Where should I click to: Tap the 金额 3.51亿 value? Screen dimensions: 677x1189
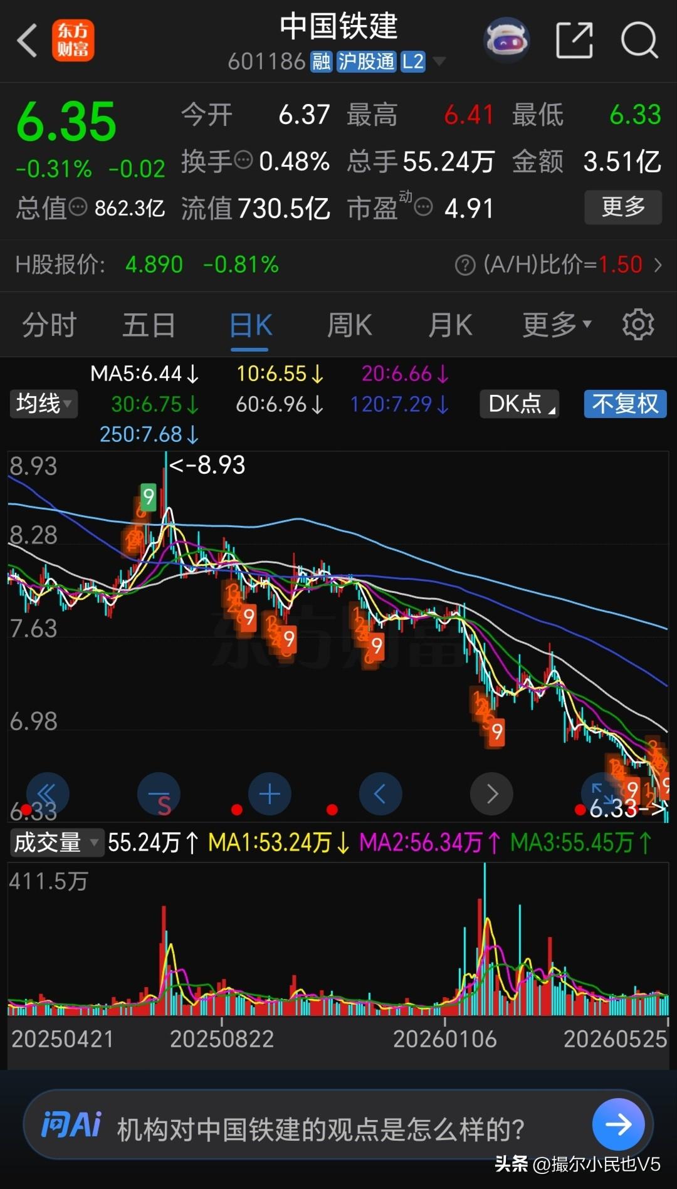click(622, 161)
